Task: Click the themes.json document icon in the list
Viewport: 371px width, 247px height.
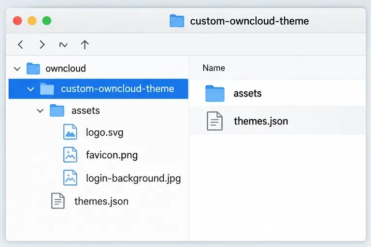Action: tap(214, 121)
